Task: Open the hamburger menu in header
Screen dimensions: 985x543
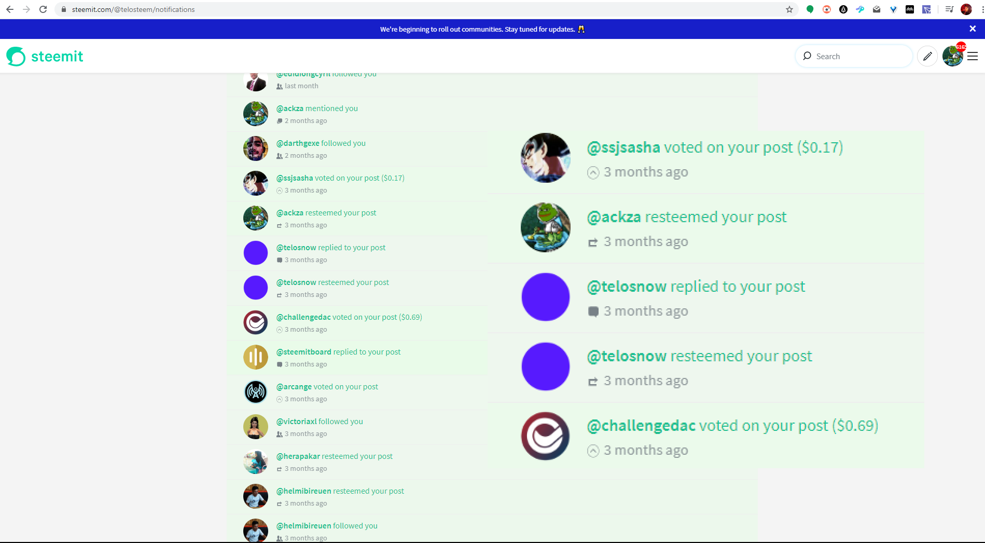Action: (x=973, y=56)
